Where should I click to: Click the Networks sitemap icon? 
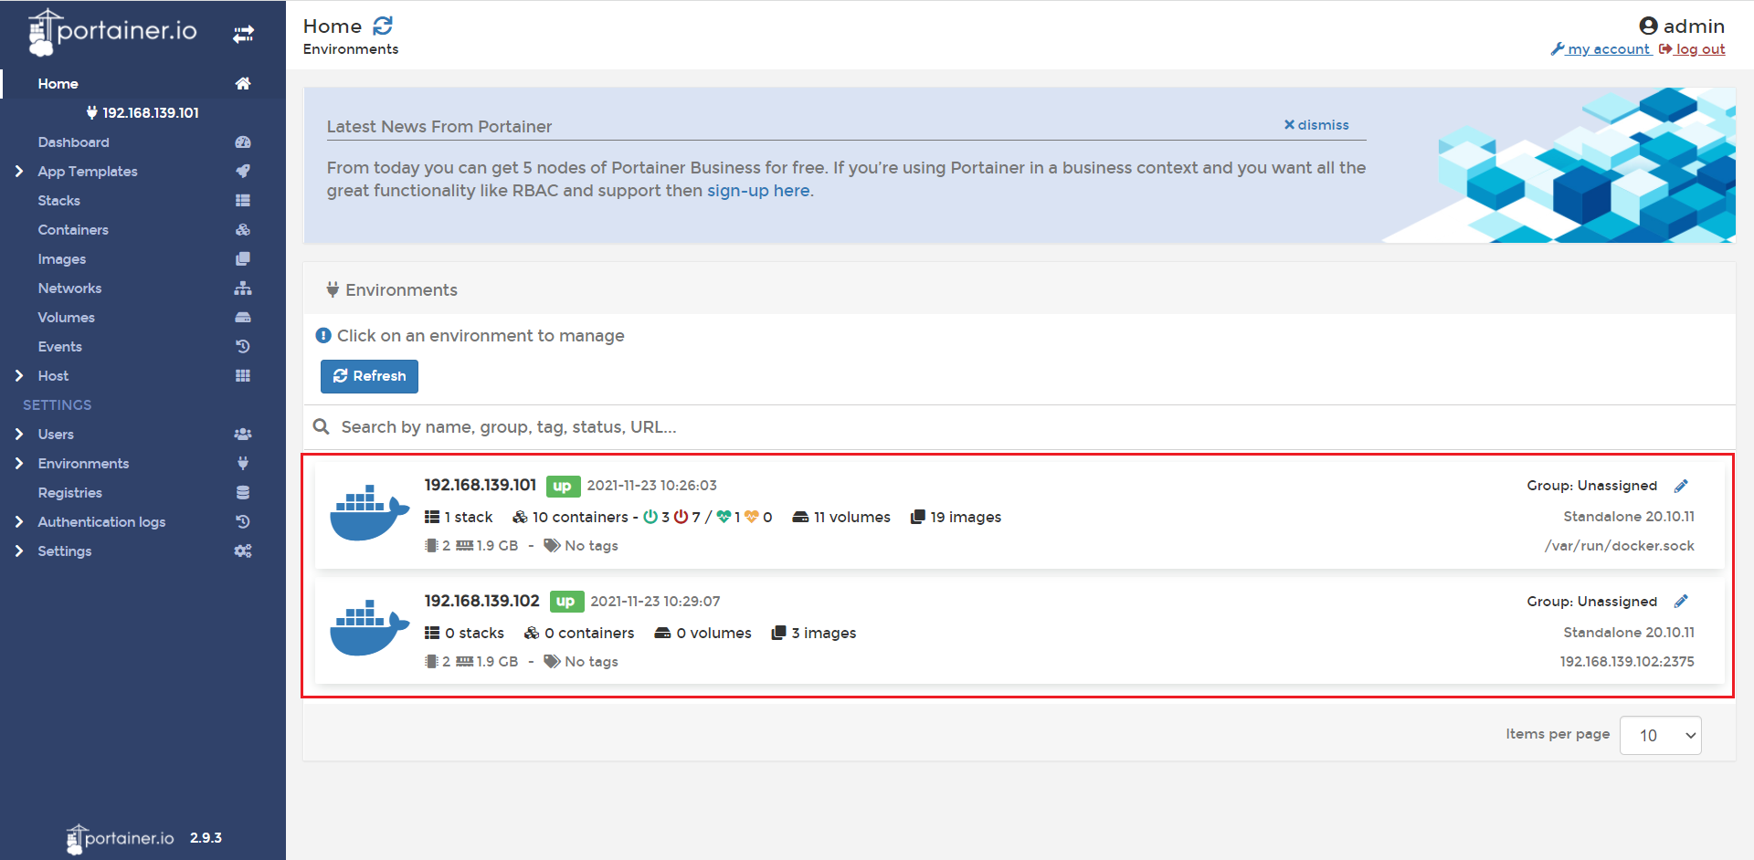click(243, 288)
